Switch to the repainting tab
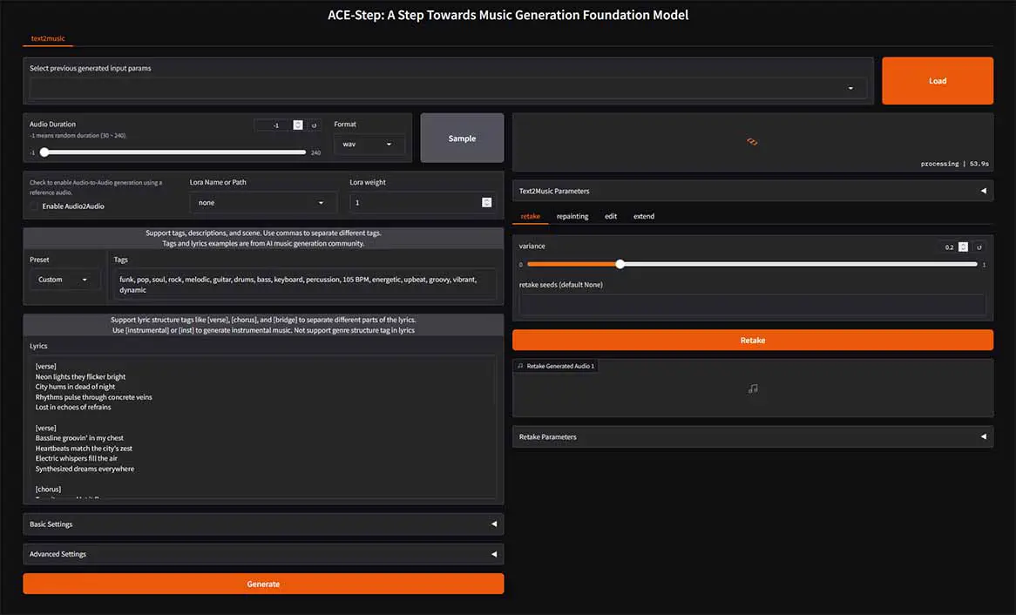 pyautogui.click(x=572, y=216)
